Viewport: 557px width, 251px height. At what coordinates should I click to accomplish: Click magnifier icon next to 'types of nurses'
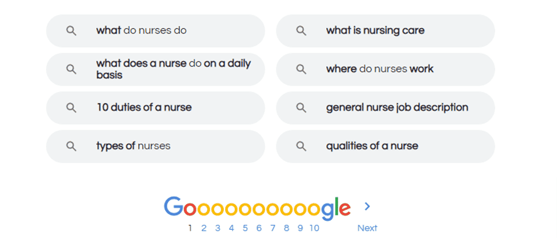(71, 146)
